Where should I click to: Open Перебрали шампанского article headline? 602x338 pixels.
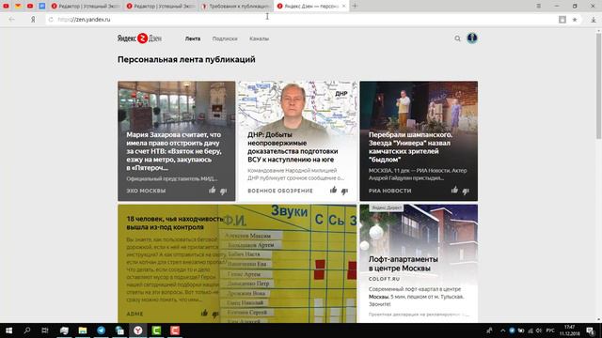point(410,146)
